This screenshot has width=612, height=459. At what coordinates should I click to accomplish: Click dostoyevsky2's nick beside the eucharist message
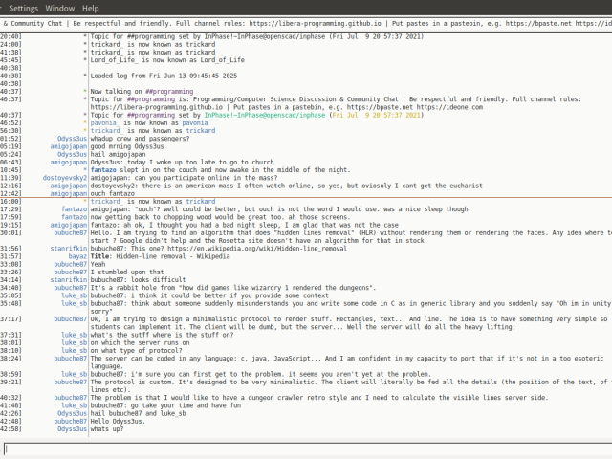pyautogui.click(x=62, y=185)
